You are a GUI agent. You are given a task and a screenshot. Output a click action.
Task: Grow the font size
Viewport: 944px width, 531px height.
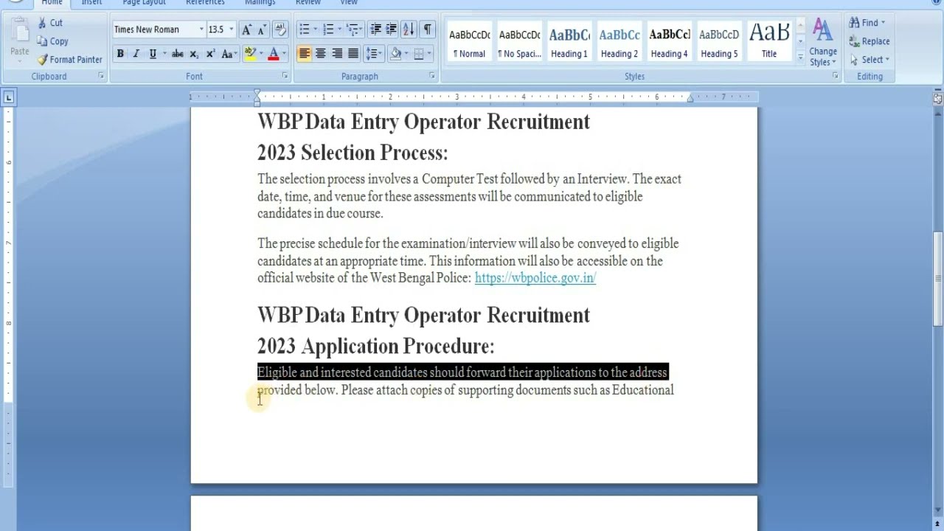tap(247, 29)
